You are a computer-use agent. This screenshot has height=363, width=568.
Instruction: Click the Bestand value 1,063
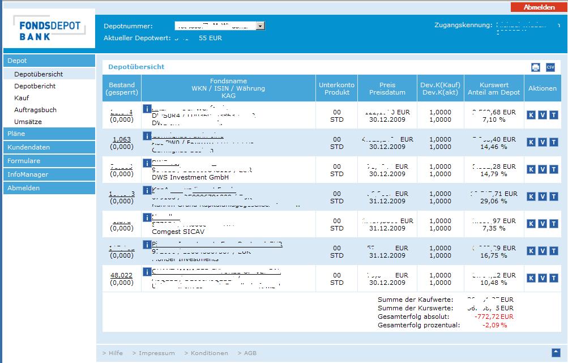click(x=122, y=139)
